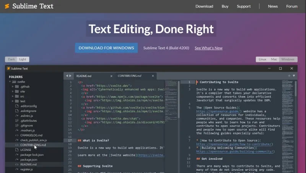
Task: Click the .eslintrc.js file icon
Action: (17, 116)
